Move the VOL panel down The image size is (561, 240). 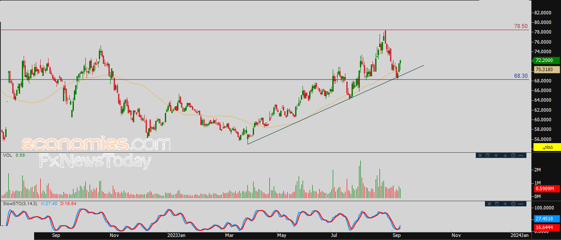click(x=505, y=155)
